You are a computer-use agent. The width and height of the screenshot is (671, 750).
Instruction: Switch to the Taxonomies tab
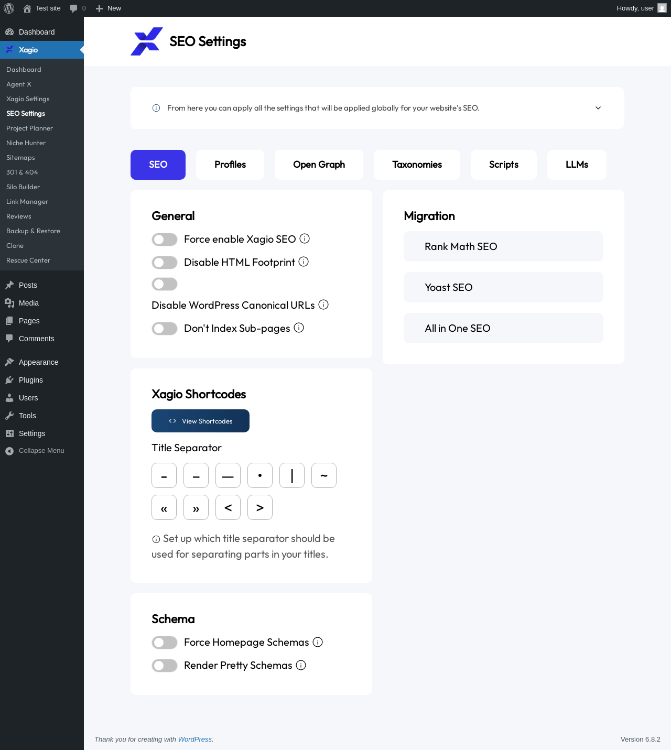click(417, 165)
